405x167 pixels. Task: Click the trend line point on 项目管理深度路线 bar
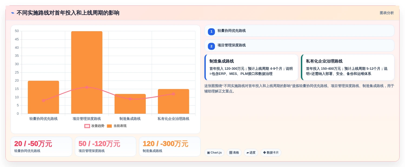87,87
